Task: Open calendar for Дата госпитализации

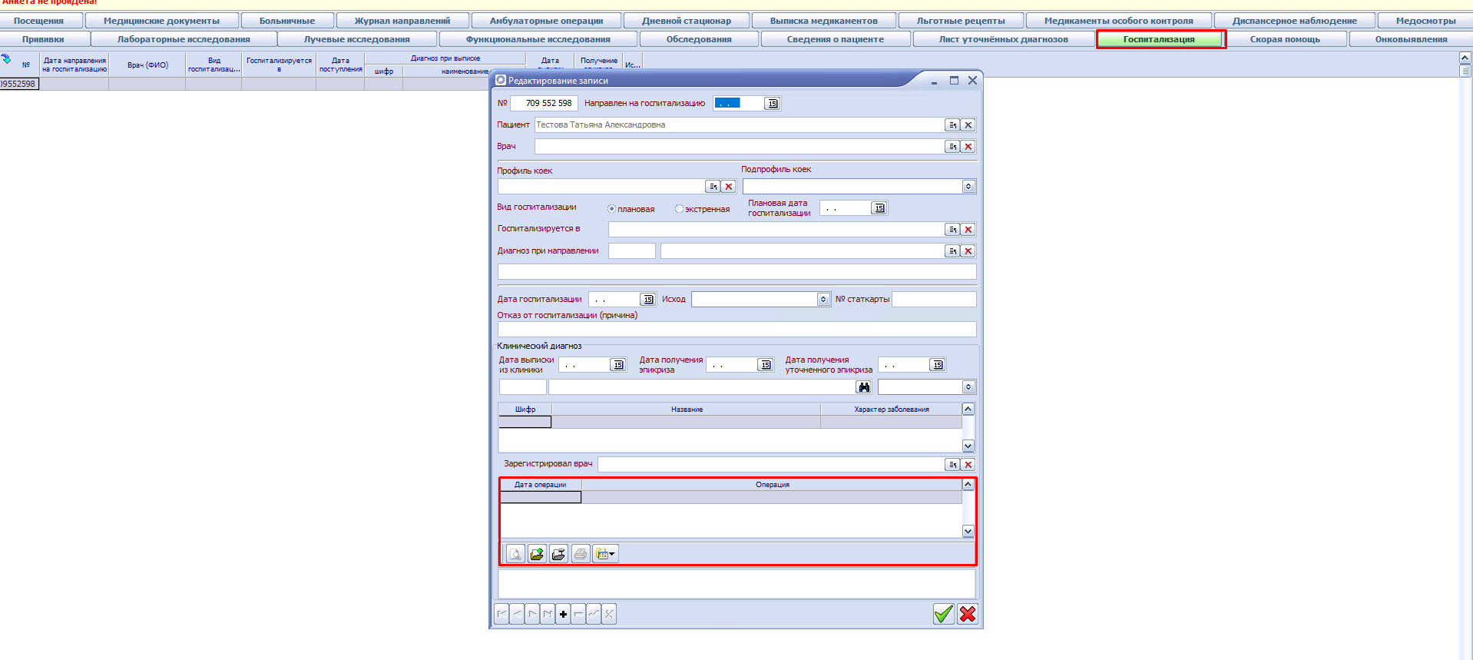Action: click(x=648, y=300)
